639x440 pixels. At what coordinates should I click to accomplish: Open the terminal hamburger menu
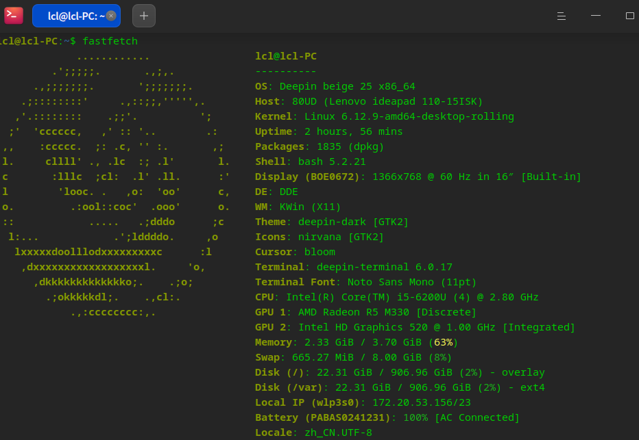click(561, 16)
